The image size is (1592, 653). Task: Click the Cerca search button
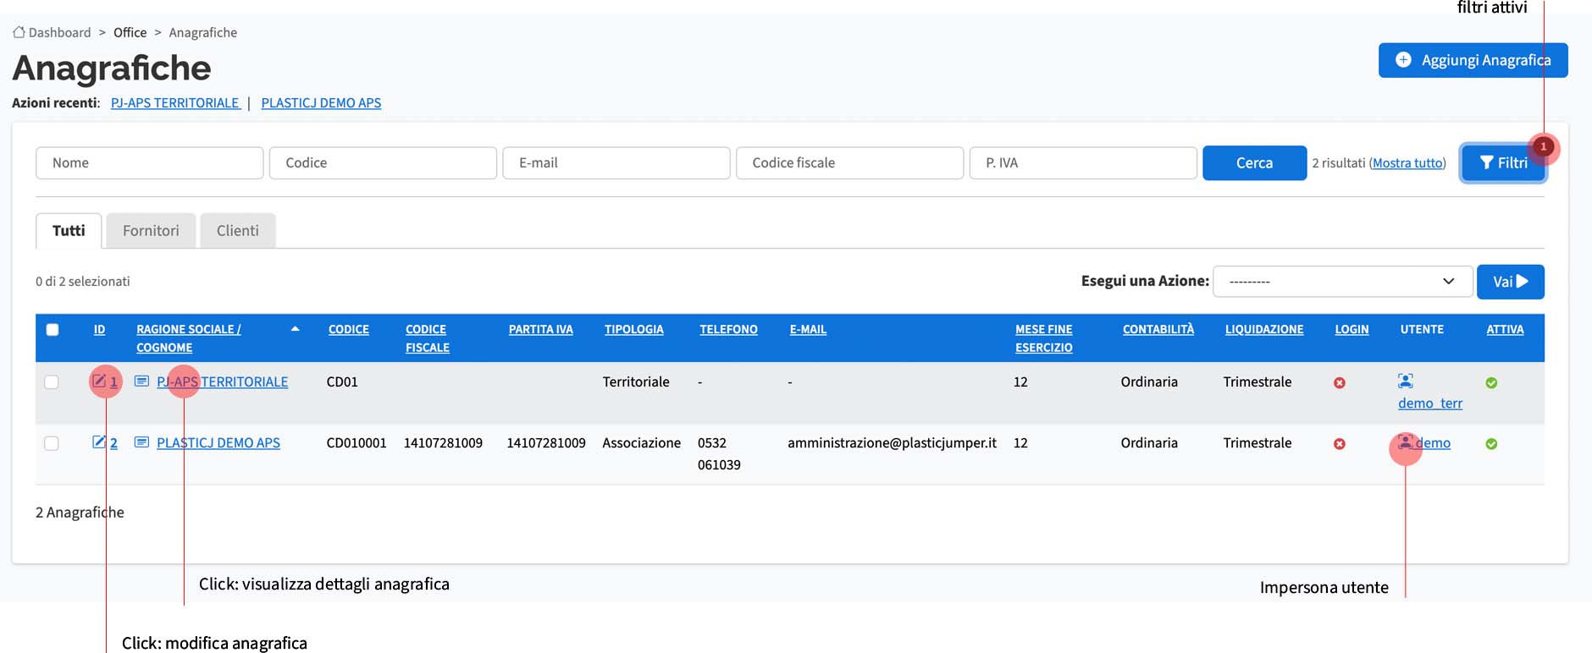point(1254,163)
